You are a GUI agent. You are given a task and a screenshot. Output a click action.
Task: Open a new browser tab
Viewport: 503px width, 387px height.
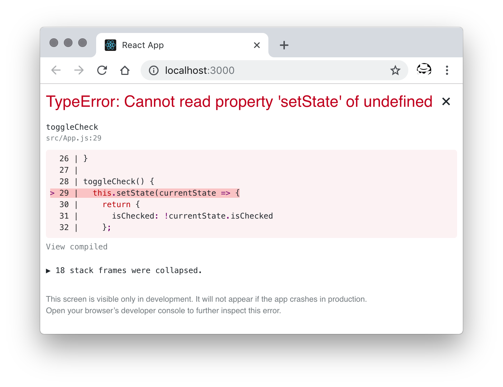coord(284,45)
